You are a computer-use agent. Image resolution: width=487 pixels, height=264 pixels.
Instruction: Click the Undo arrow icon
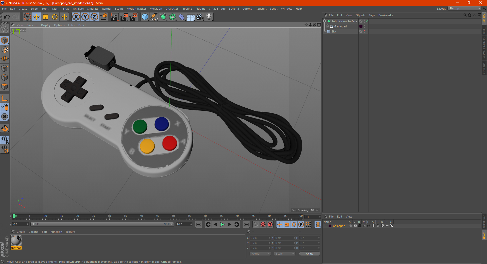7,17
